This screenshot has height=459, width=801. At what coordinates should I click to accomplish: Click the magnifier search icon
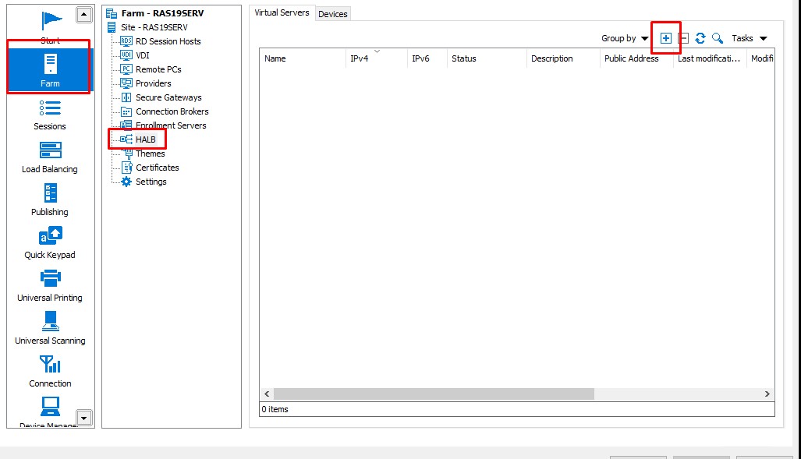tap(717, 38)
